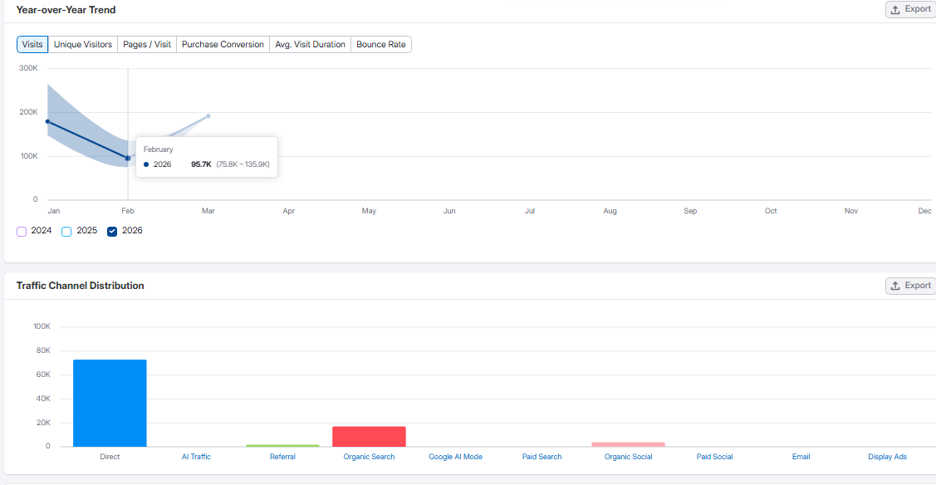The height and width of the screenshot is (485, 936).
Task: Open the Pages / Visit tab
Action: pos(146,45)
